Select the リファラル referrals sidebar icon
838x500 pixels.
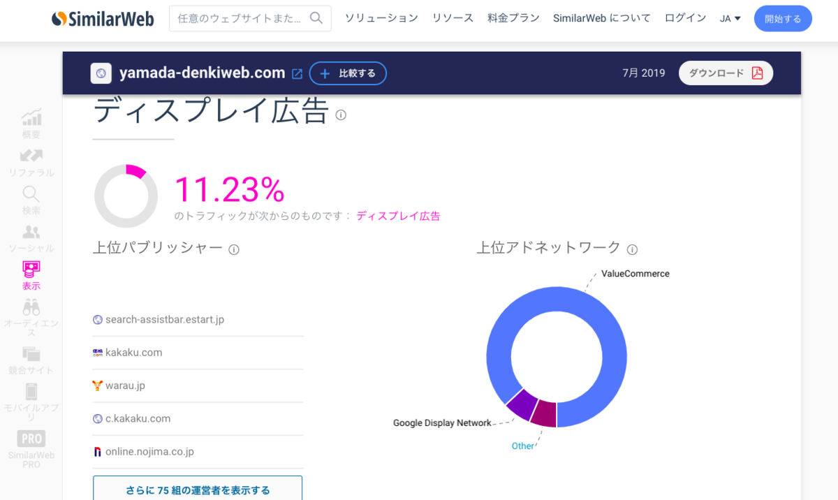31,161
